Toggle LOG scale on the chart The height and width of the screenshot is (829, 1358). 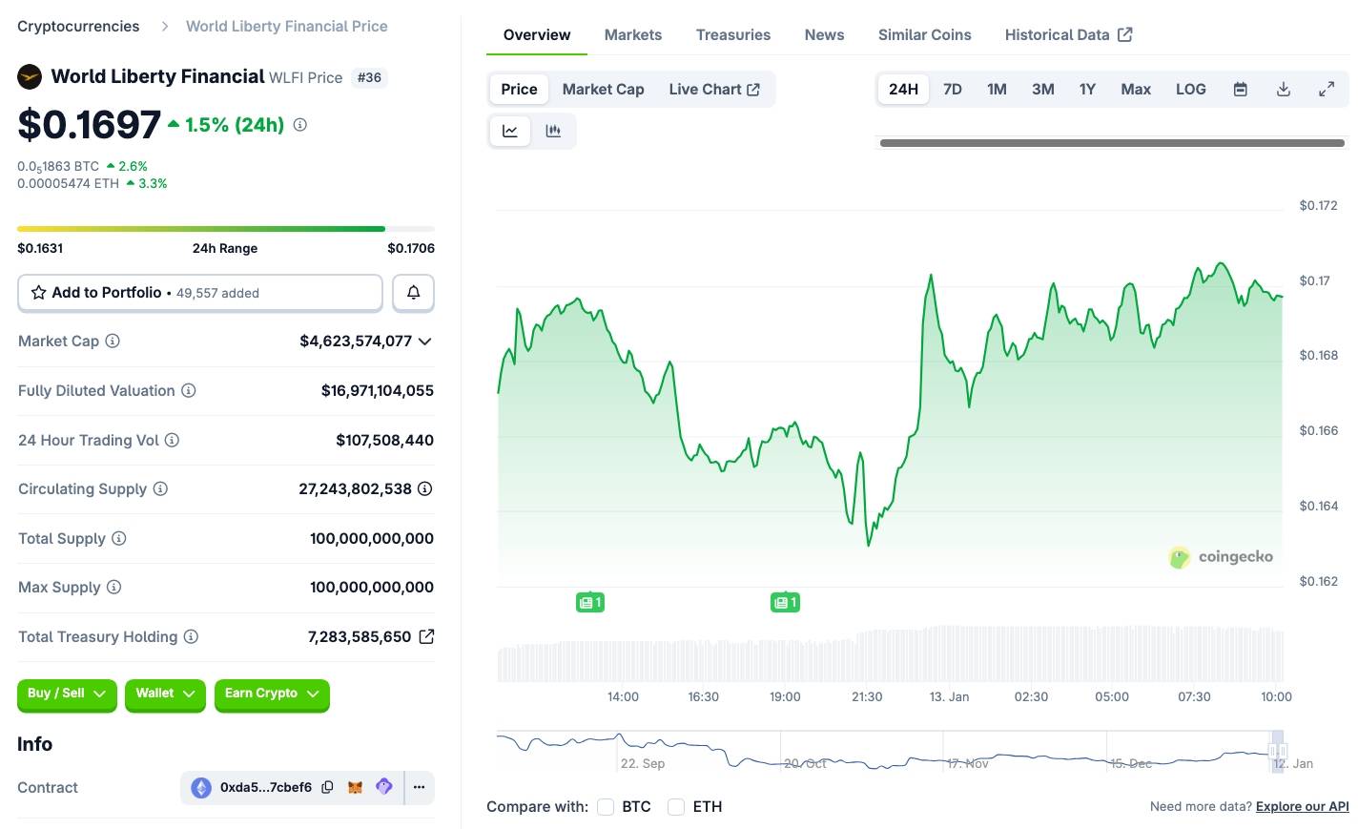1190,89
